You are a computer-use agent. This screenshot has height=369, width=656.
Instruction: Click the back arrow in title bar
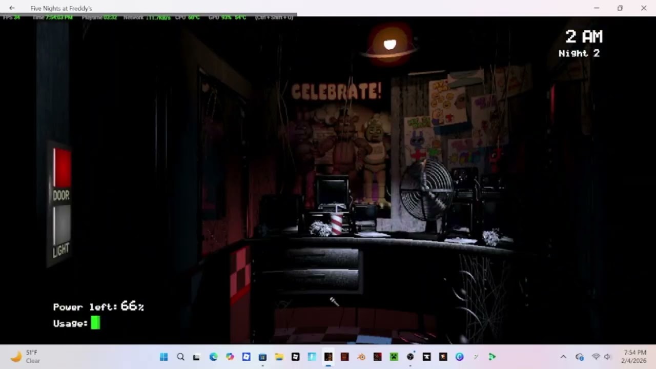coord(12,8)
